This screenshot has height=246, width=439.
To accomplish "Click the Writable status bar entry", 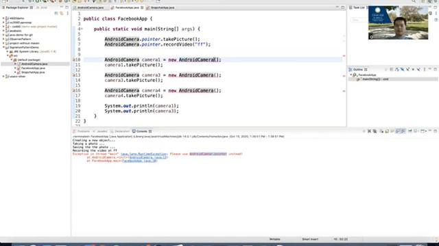I will [x=274, y=239].
